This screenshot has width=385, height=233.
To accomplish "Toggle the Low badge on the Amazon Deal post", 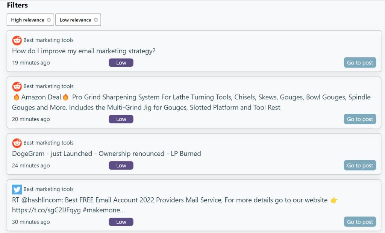I will point(121,119).
